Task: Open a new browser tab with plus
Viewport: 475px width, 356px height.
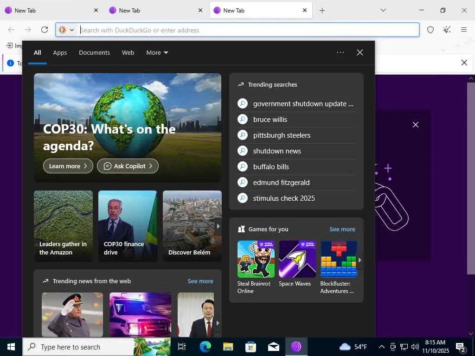Action: click(322, 11)
